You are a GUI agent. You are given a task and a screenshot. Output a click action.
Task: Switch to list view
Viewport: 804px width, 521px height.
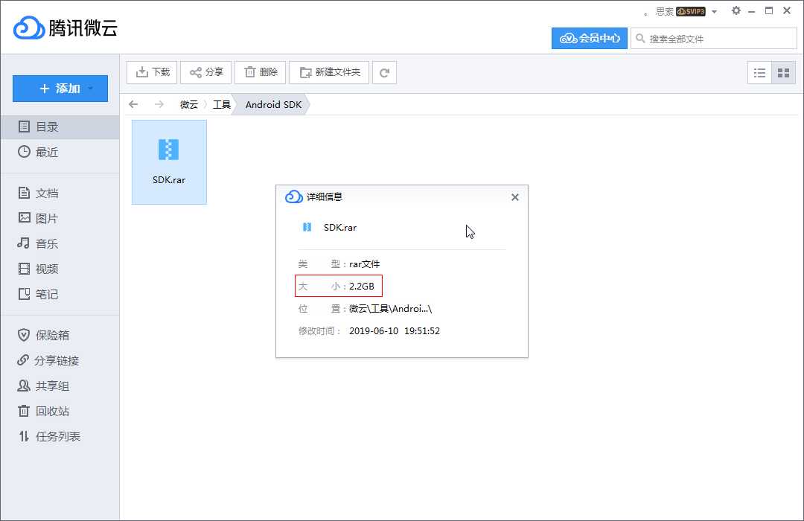759,73
